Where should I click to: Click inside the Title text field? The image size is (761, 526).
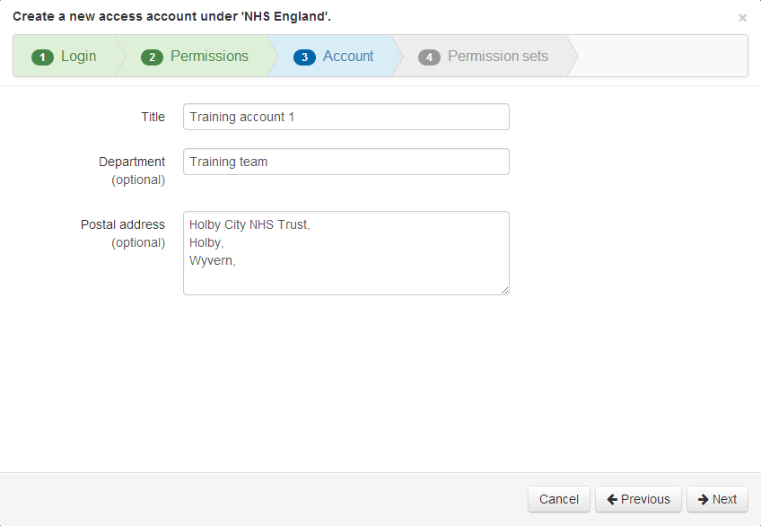(346, 117)
